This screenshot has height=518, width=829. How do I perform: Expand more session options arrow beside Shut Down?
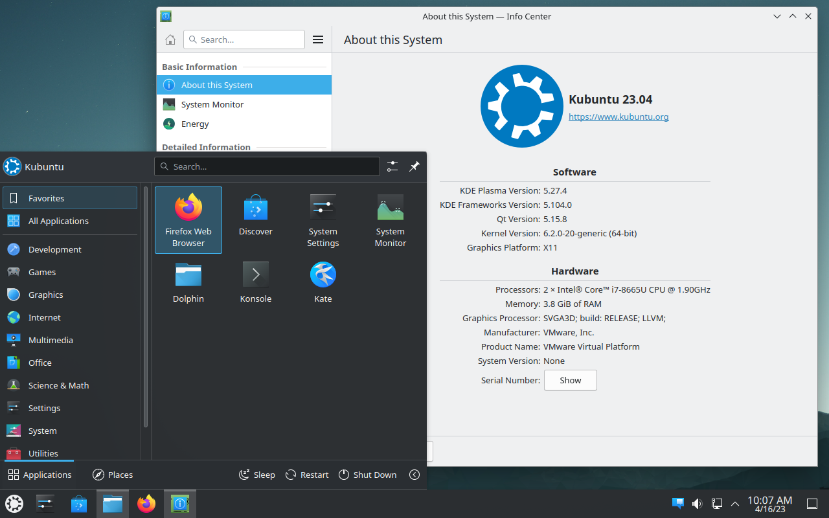tap(414, 475)
